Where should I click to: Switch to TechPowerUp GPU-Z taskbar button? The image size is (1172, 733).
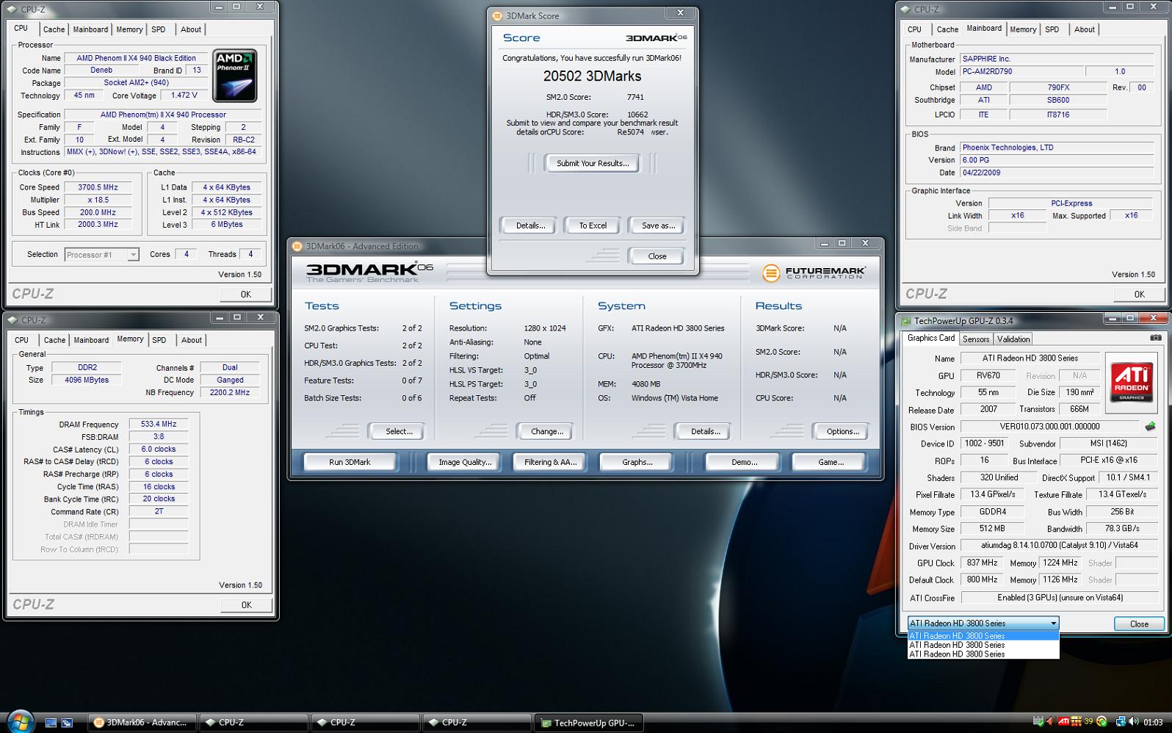click(x=589, y=723)
